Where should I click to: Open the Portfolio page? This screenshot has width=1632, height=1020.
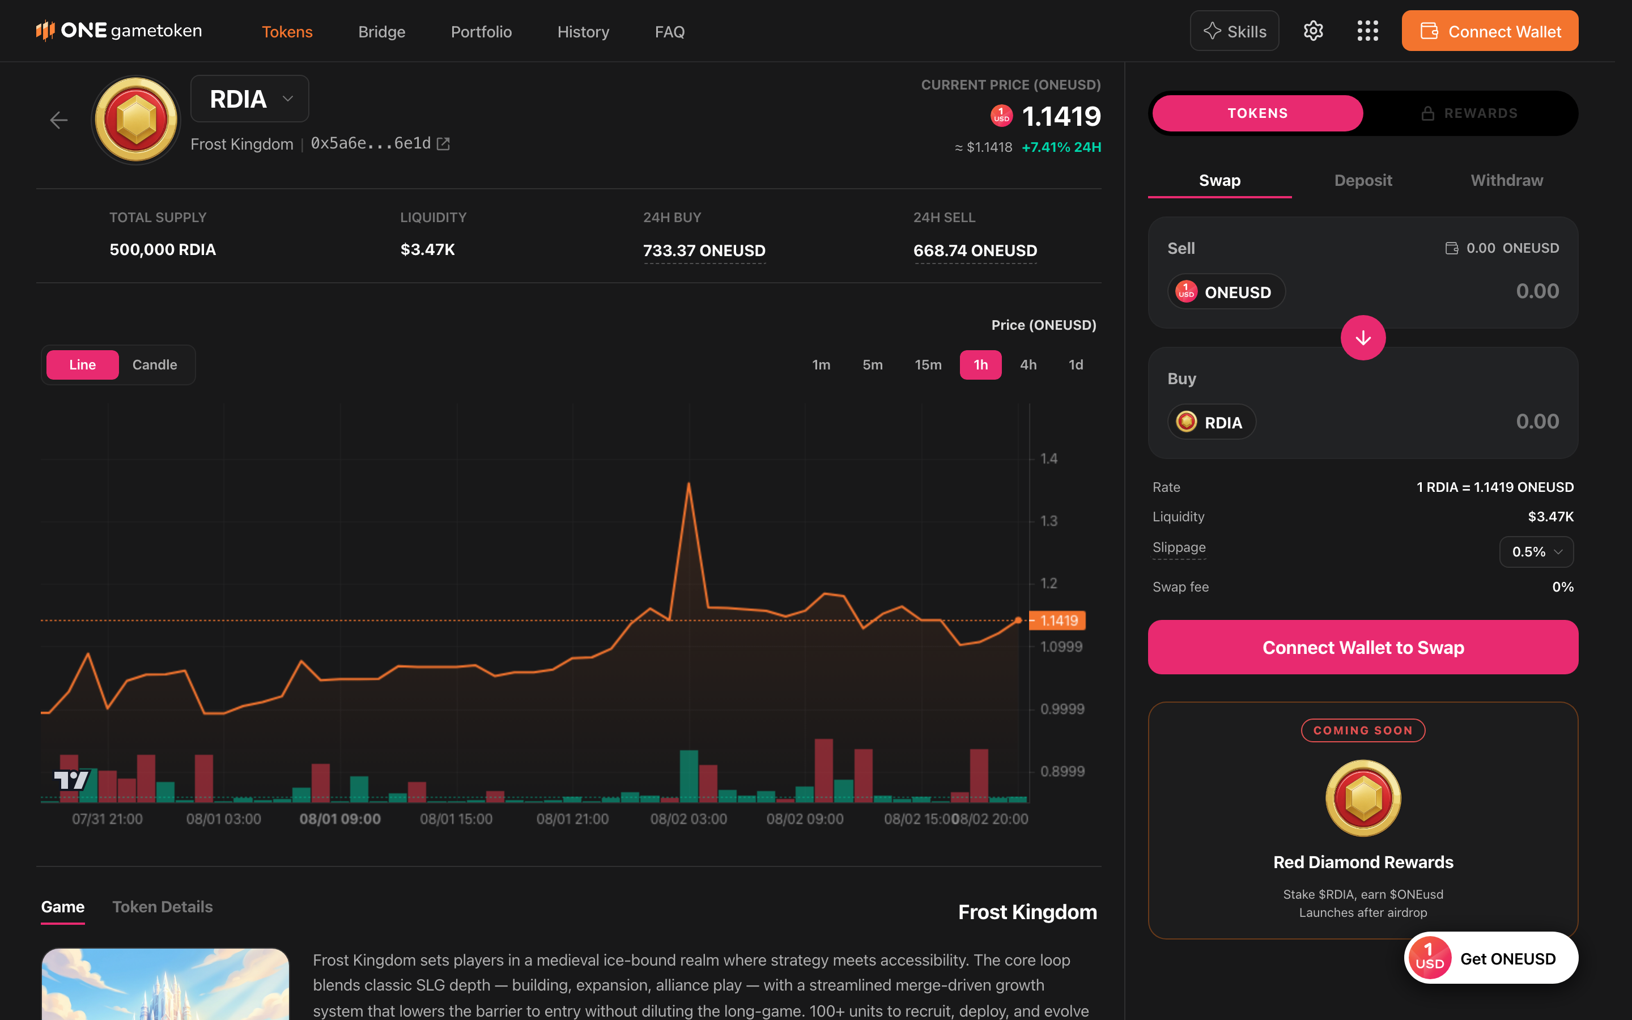click(482, 32)
